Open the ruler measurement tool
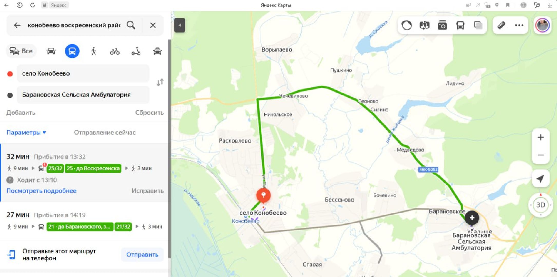Viewport: 557px width, 277px height. click(501, 25)
